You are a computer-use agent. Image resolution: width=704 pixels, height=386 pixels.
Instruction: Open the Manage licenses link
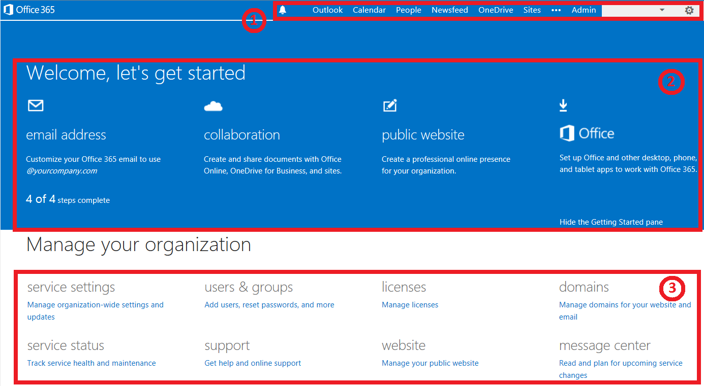pos(410,305)
